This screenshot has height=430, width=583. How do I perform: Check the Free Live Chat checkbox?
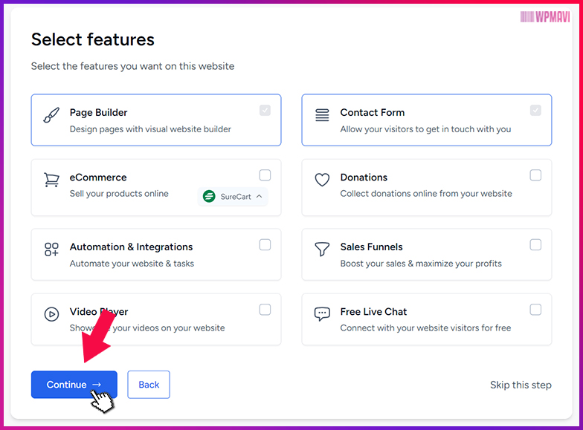point(535,309)
